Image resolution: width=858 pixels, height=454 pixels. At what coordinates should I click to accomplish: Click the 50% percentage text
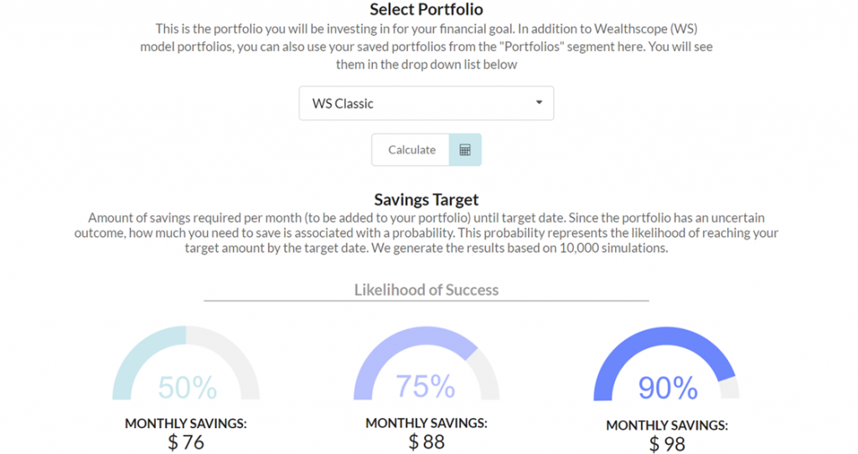[187, 387]
